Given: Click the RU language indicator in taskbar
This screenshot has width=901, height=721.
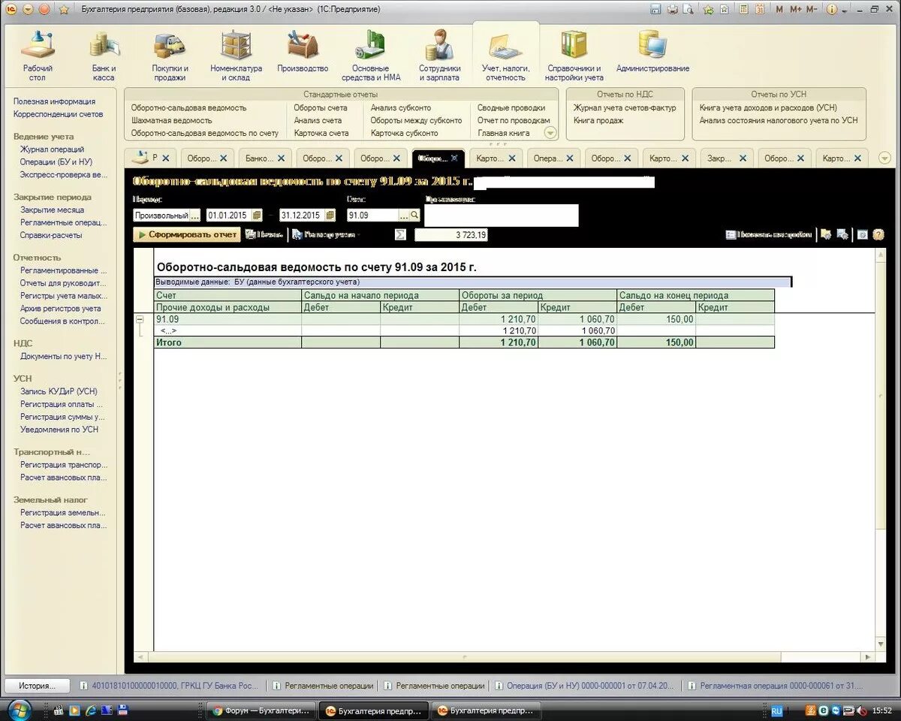Looking at the screenshot, I should pos(777,710).
